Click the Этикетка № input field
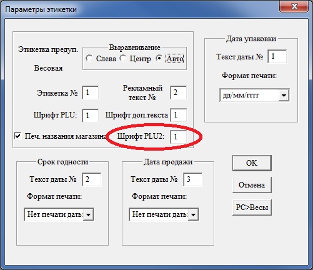 [91, 92]
